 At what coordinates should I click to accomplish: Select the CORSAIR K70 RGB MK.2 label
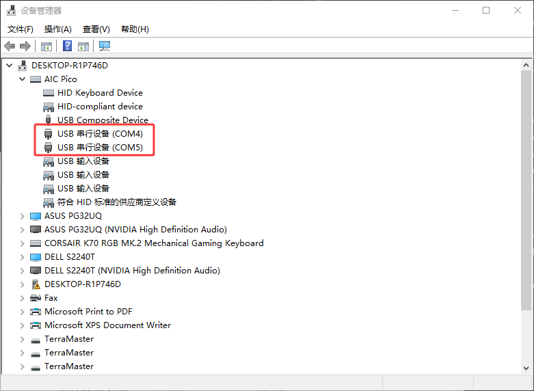coord(154,243)
